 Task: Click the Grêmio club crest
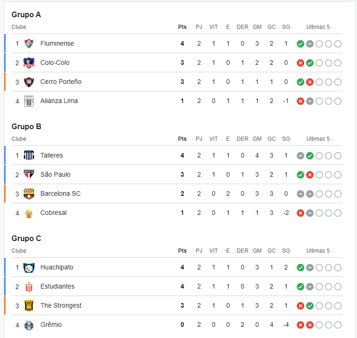pyautogui.click(x=29, y=325)
